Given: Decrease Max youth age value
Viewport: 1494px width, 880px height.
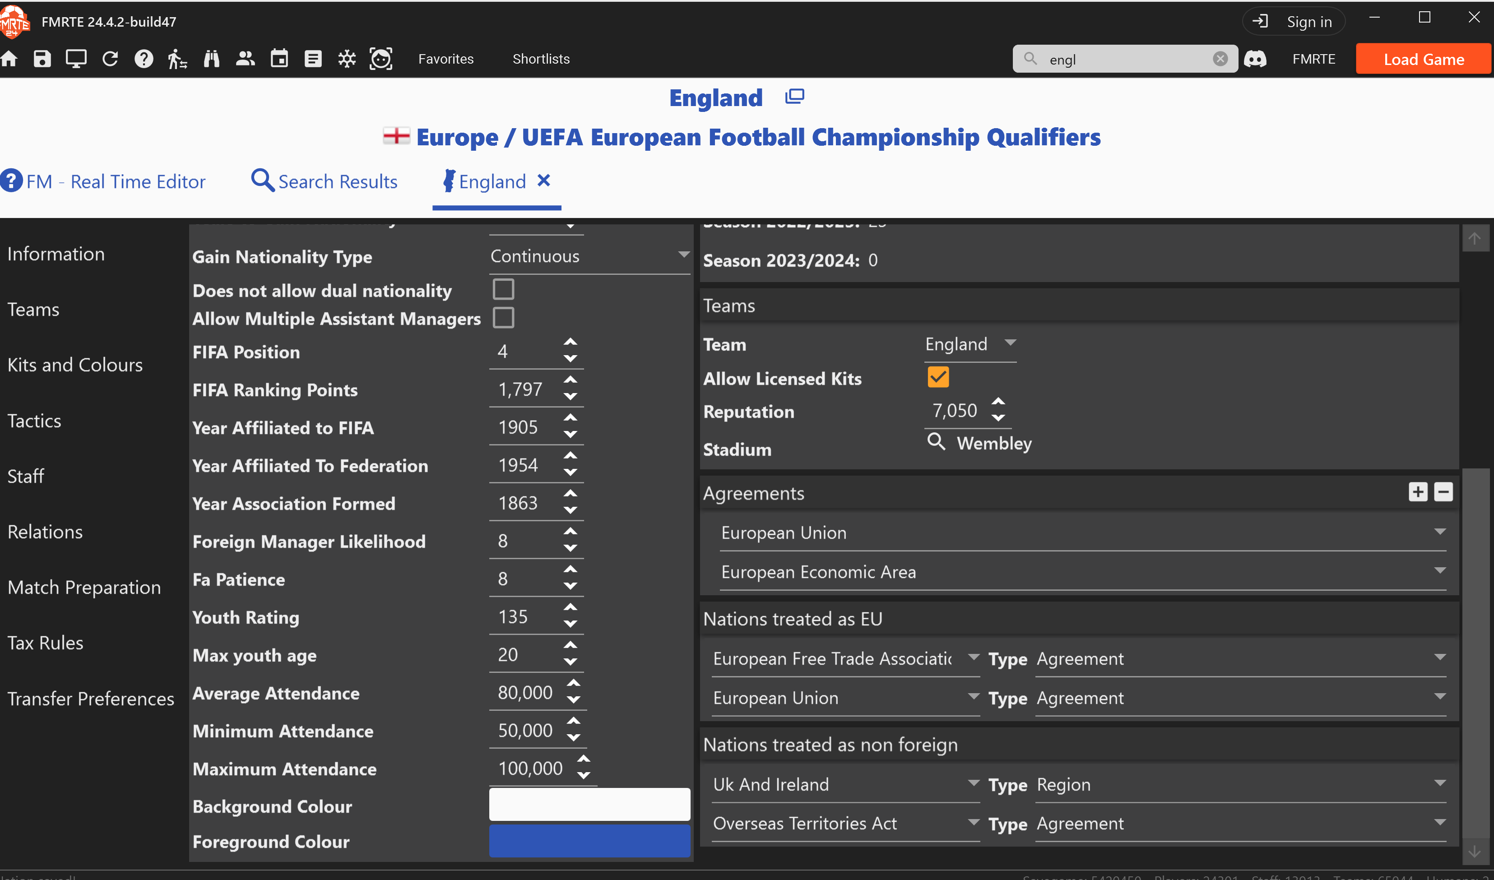Looking at the screenshot, I should 571,662.
